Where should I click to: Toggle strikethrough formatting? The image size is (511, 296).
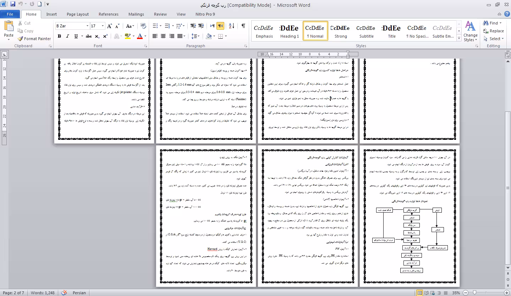89,36
